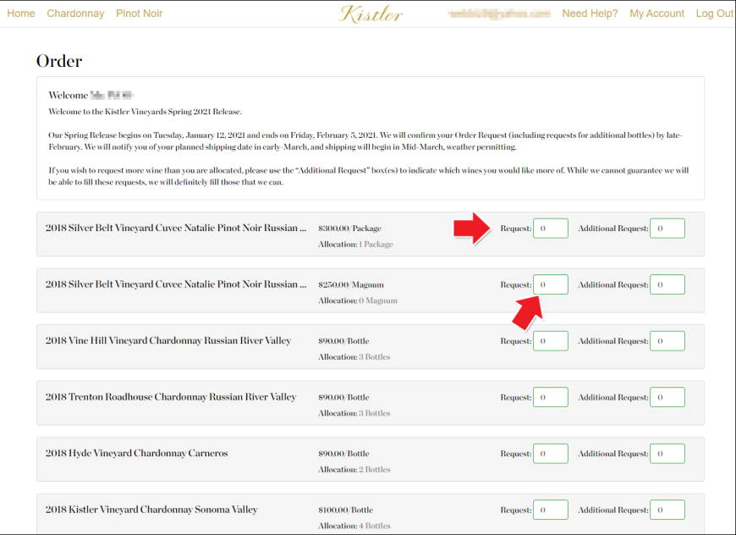
Task: Click Allocation: 0 Magnum text
Action: coord(358,301)
